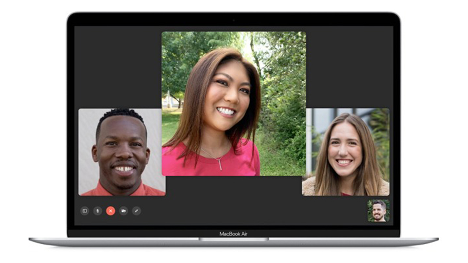The width and height of the screenshot is (468, 263).
Task: Click the self-view bearded man thumbnail
Action: [378, 211]
